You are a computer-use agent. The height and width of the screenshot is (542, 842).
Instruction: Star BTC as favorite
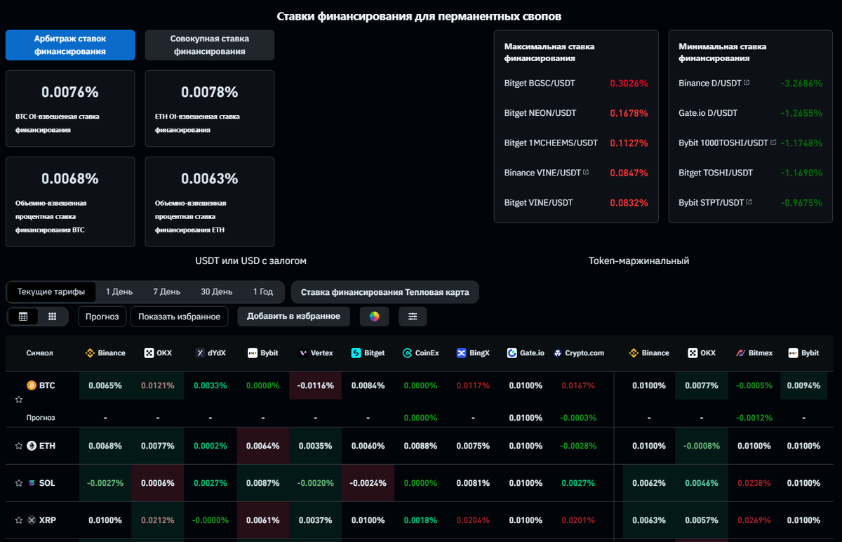pos(19,399)
